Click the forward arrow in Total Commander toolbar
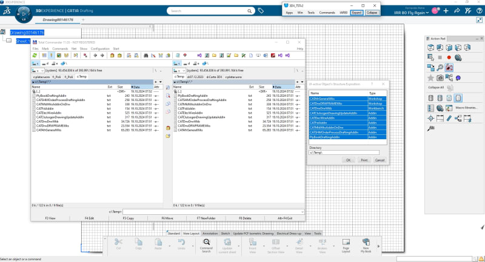 [x=102, y=56]
